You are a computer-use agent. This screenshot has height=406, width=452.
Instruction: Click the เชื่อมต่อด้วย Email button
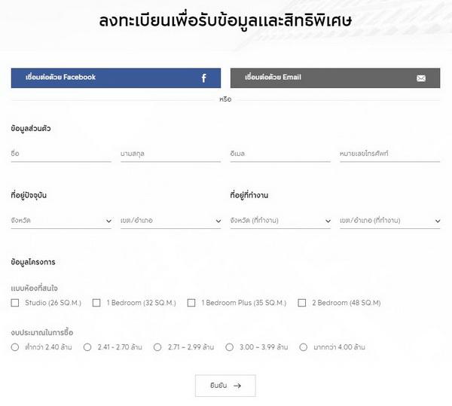[334, 78]
